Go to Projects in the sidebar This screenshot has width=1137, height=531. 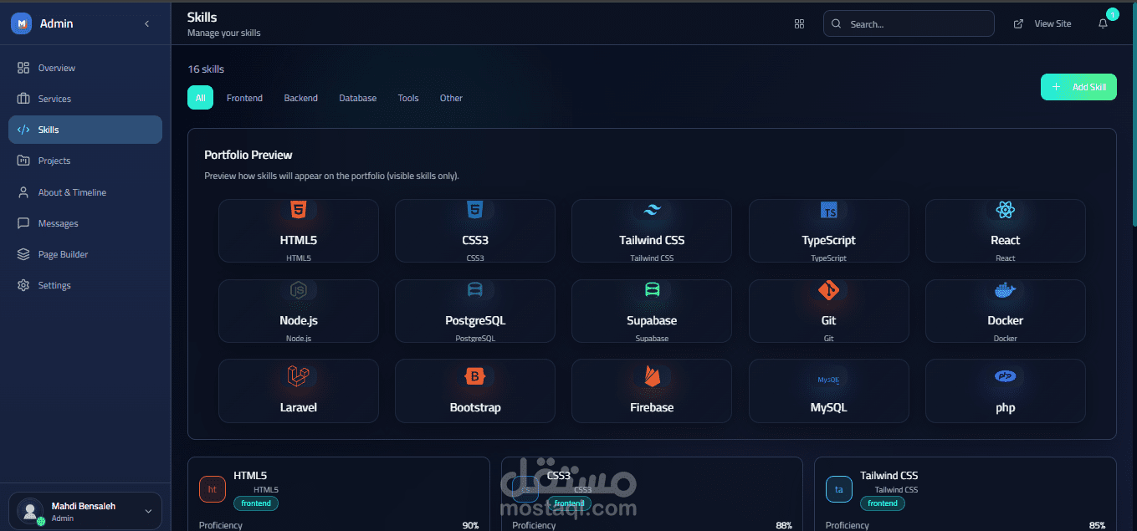(85, 161)
